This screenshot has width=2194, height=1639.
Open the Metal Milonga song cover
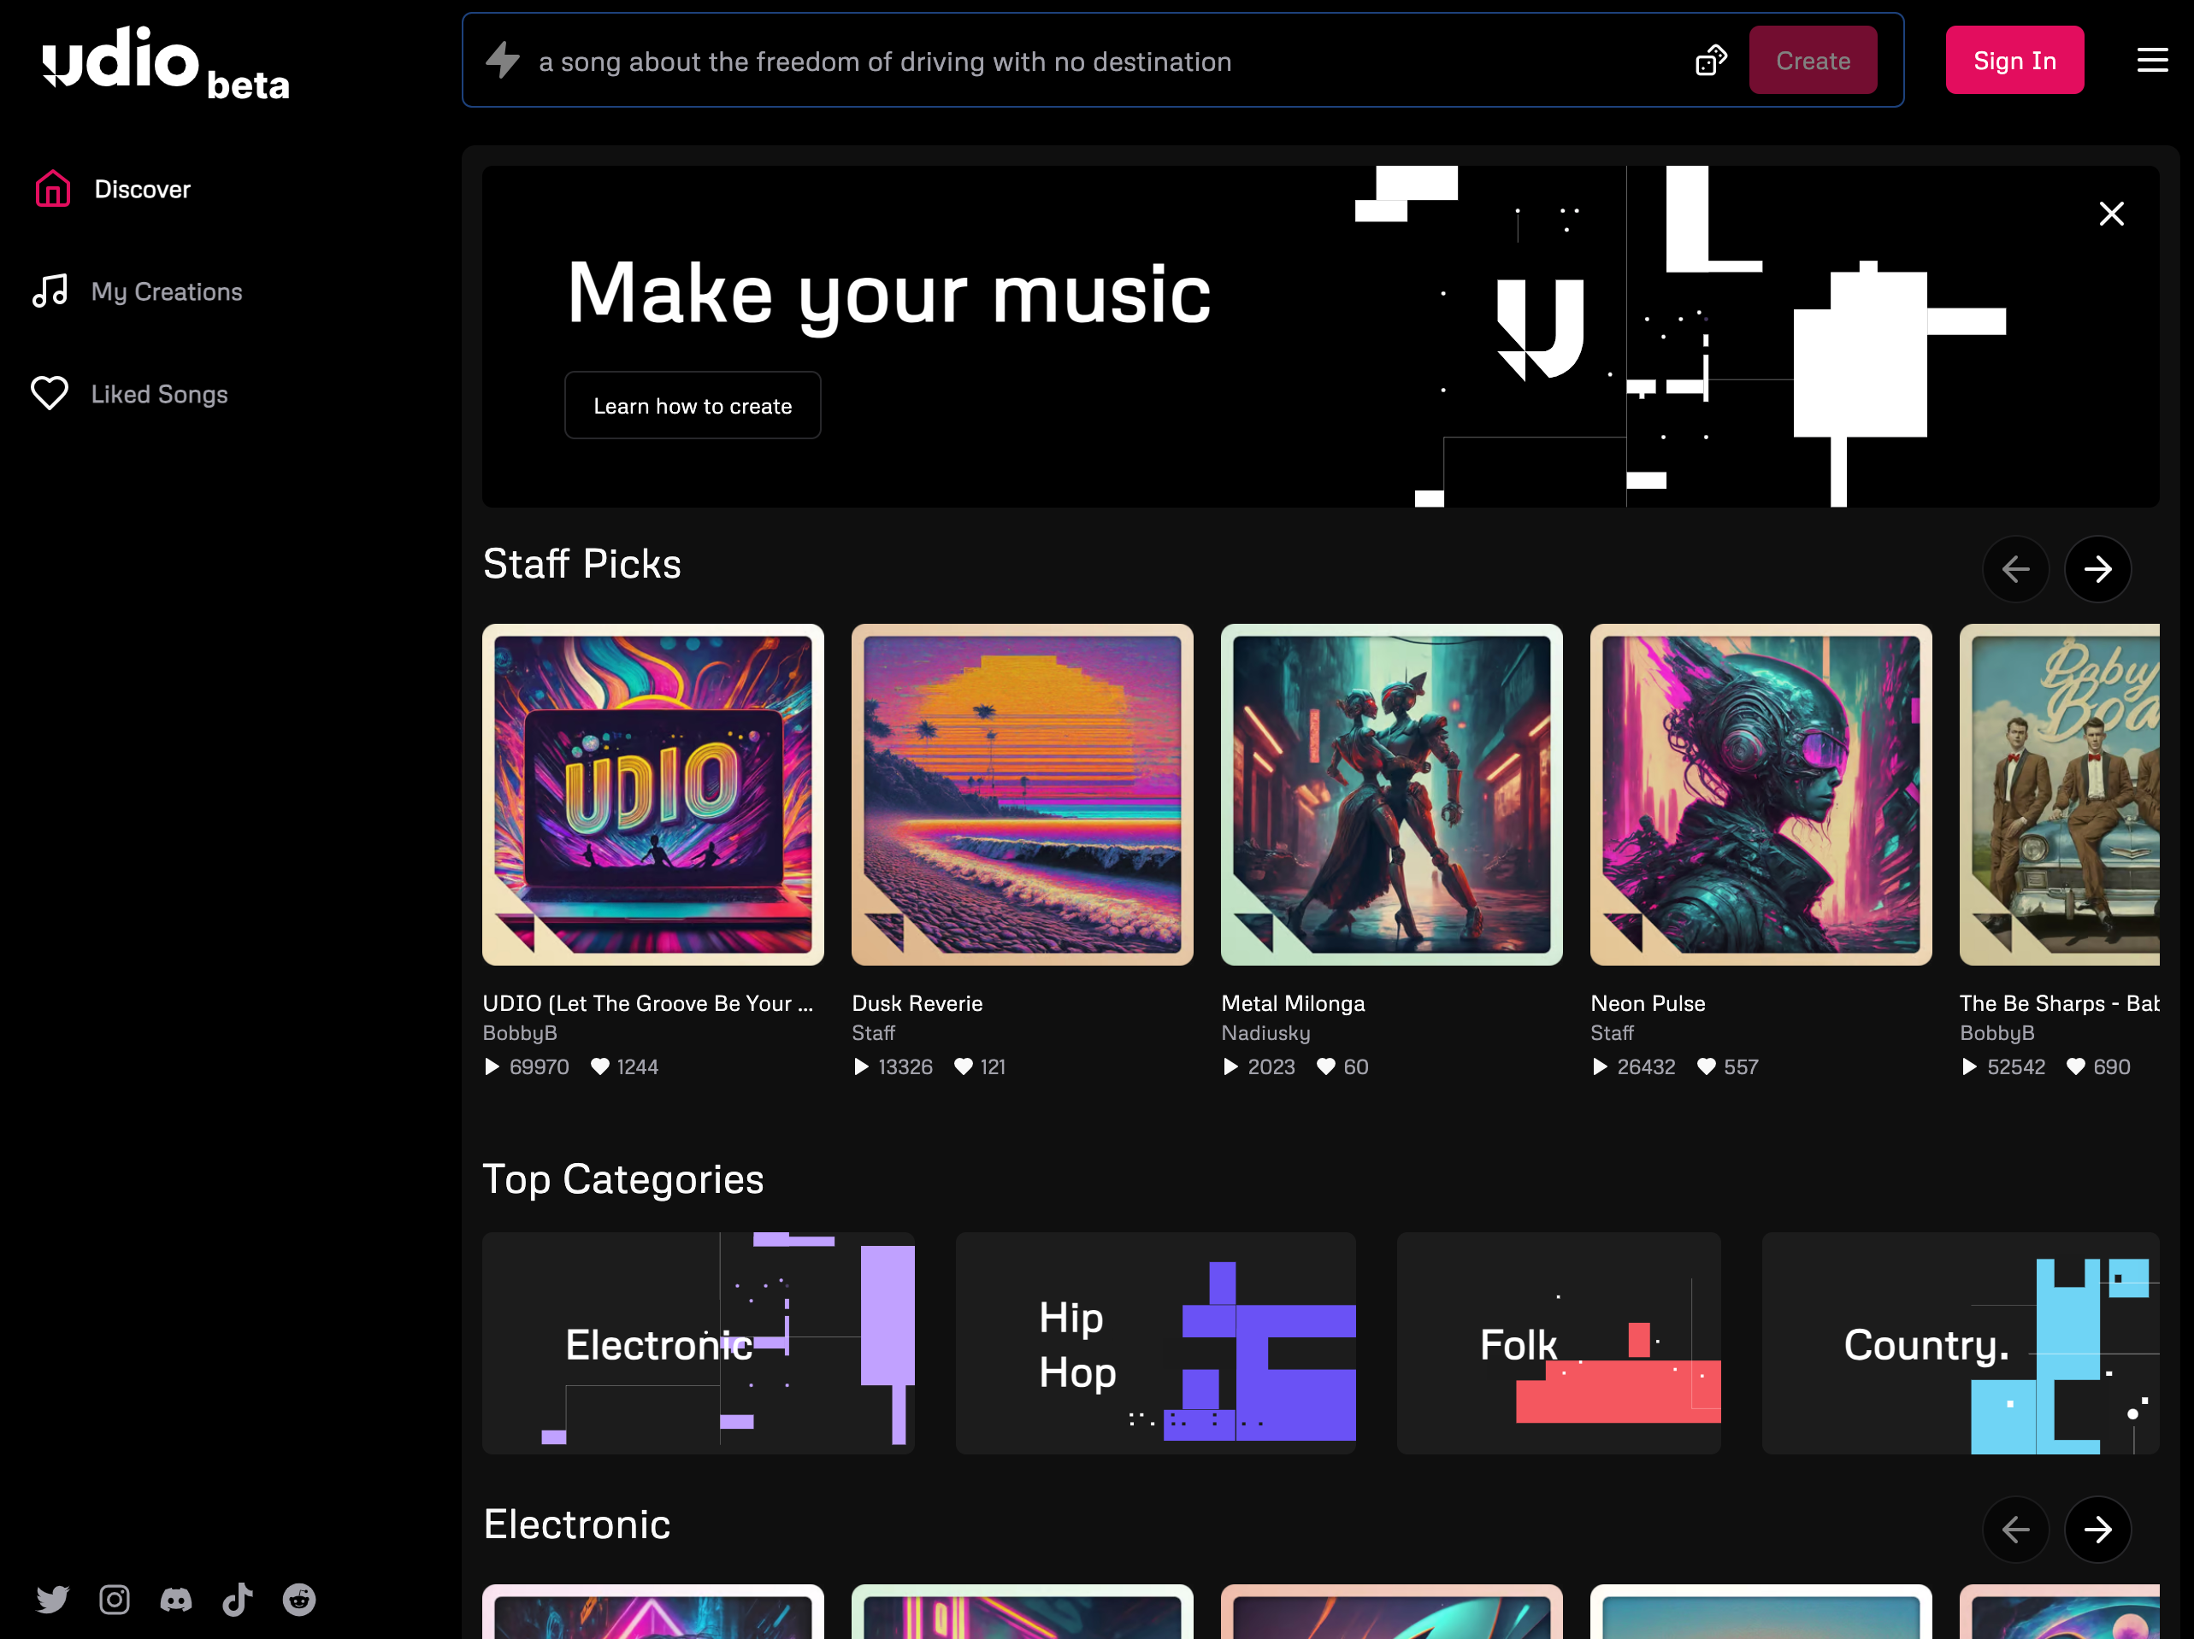(1390, 794)
